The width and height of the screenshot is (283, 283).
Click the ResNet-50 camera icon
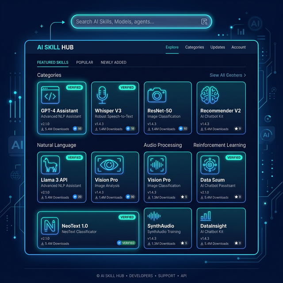(157, 95)
